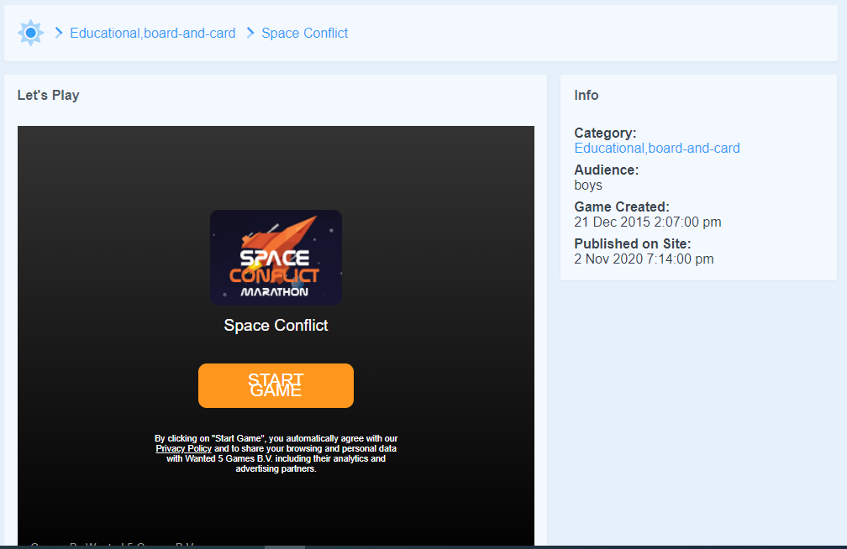
Task: Click the Space Conflict title under logo
Action: point(276,326)
